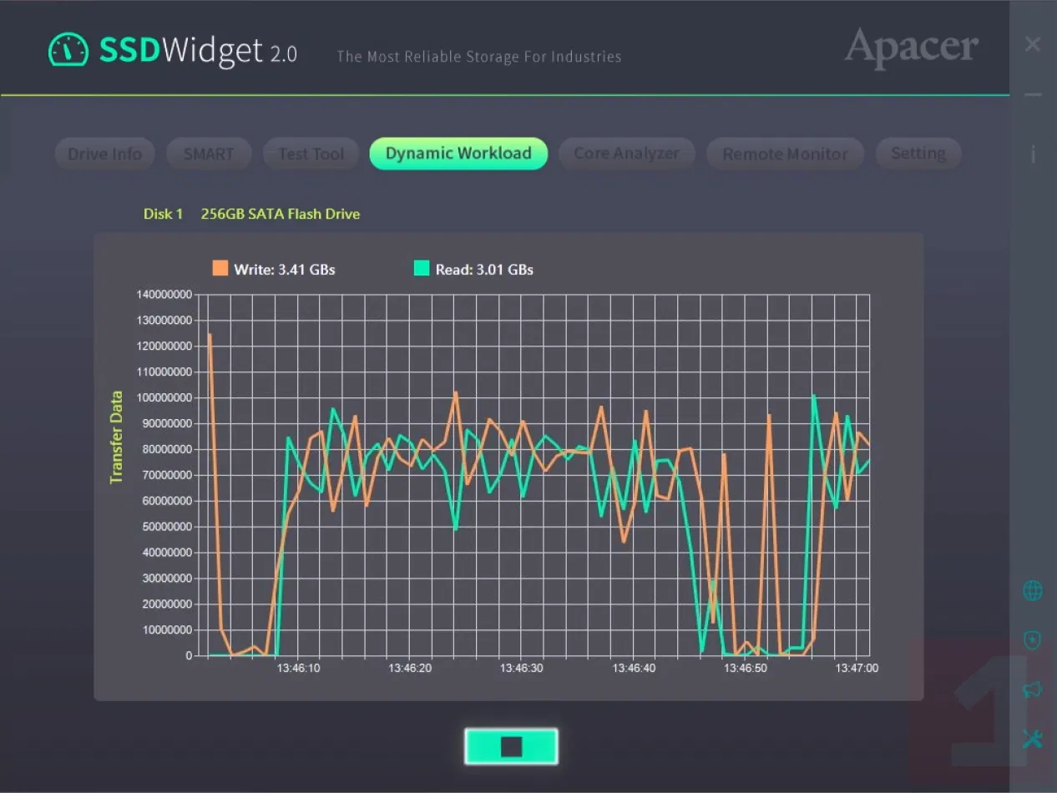This screenshot has width=1057, height=793.
Task: Click the wrench tools icon
Action: 1033,738
